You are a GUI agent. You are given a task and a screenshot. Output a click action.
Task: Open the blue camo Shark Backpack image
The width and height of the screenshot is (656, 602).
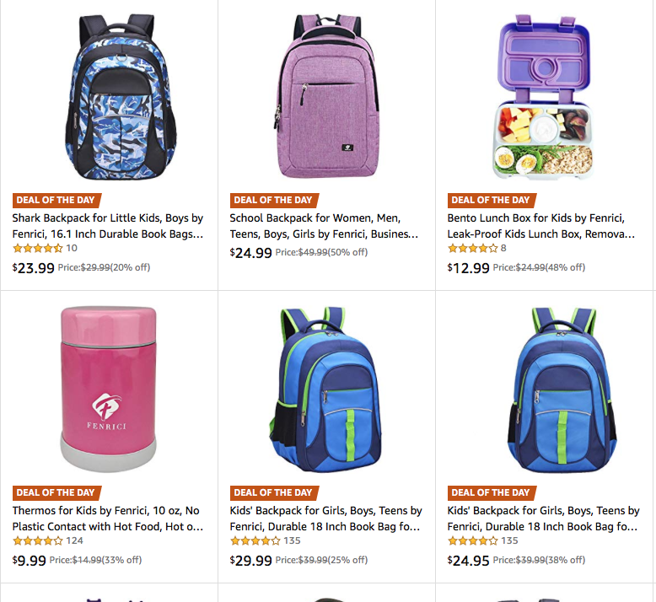pos(121,97)
